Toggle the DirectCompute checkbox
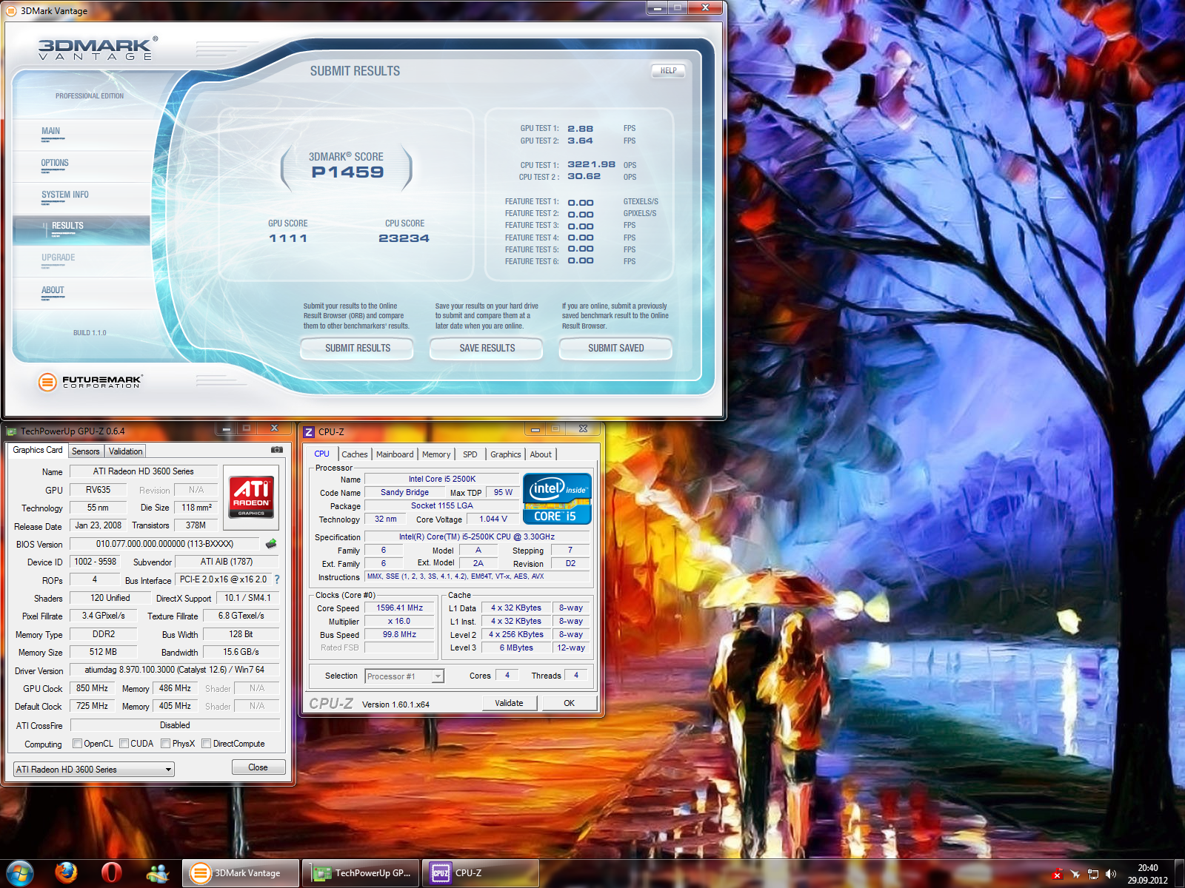1185x888 pixels. click(x=206, y=744)
